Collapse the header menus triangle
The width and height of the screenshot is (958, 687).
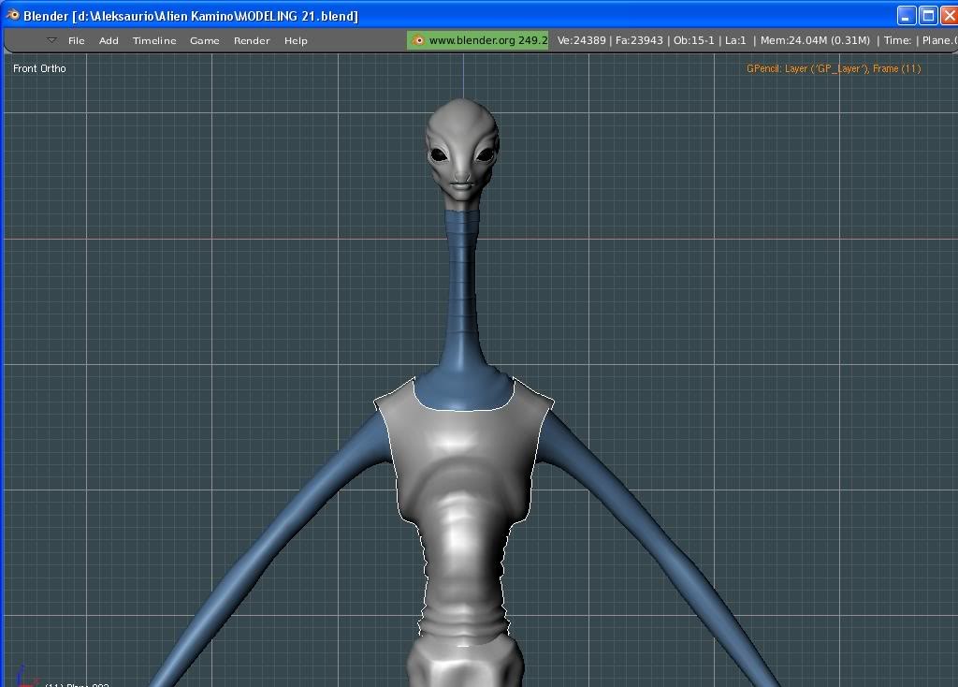52,40
